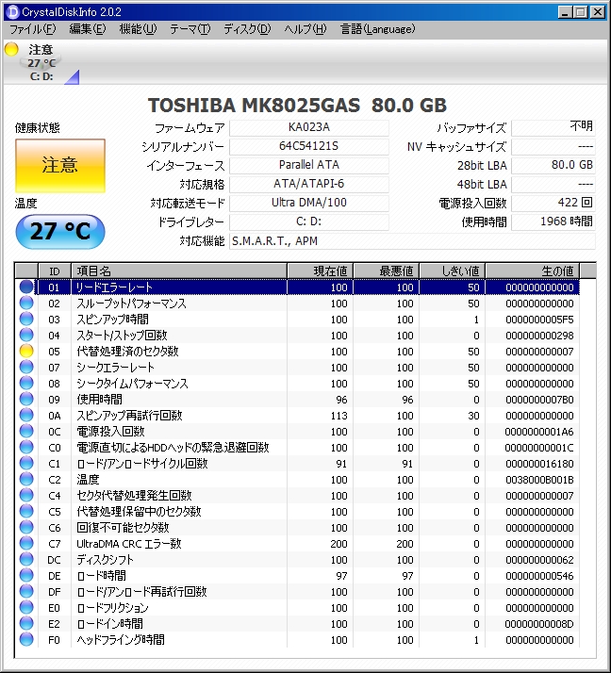Click the status circle for シークタイムパフォーマンス
The height and width of the screenshot is (673, 611).
click(26, 383)
